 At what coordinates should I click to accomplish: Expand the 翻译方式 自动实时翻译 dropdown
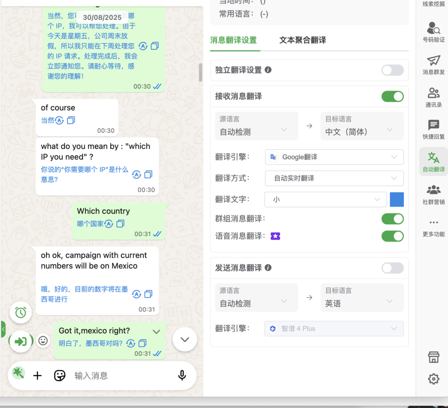tap(334, 178)
